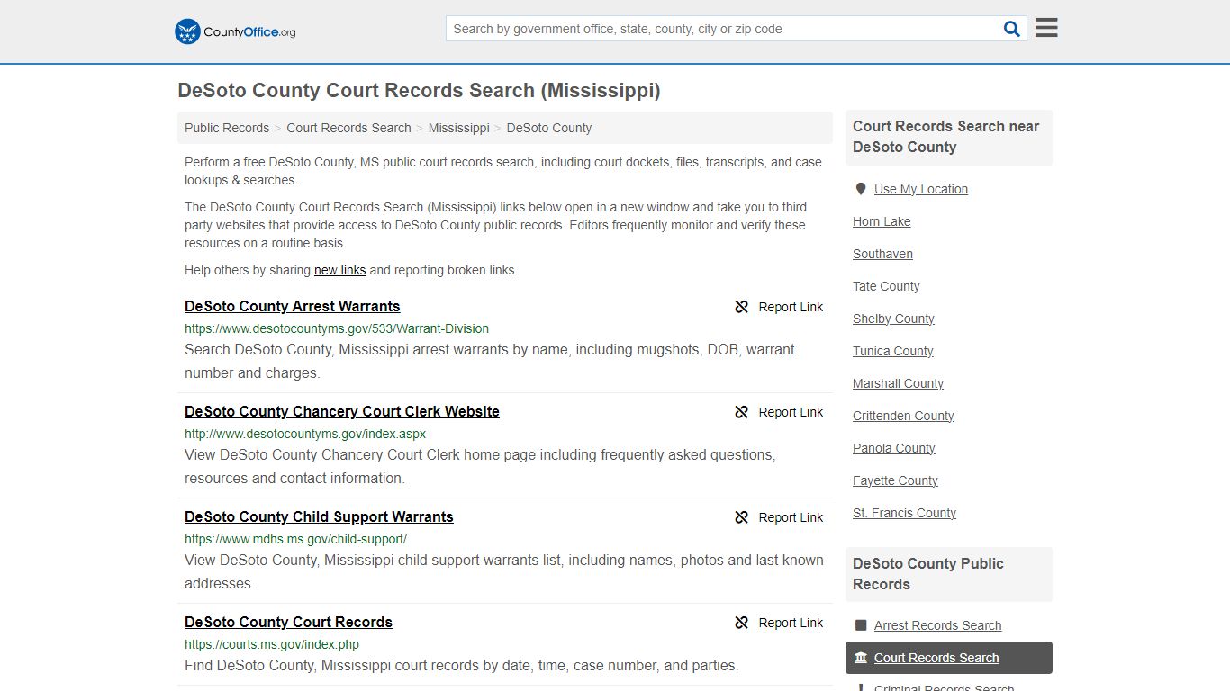Open Tate County link
This screenshot has width=1230, height=691.
pyautogui.click(x=886, y=286)
